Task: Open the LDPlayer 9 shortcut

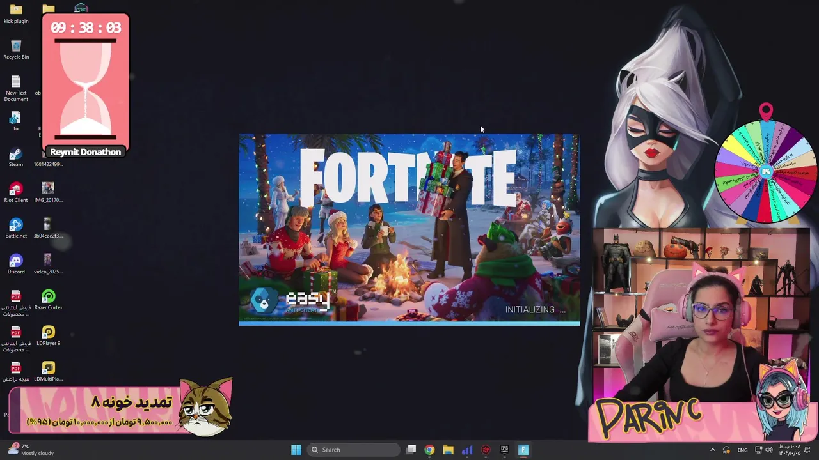Action: (x=48, y=336)
